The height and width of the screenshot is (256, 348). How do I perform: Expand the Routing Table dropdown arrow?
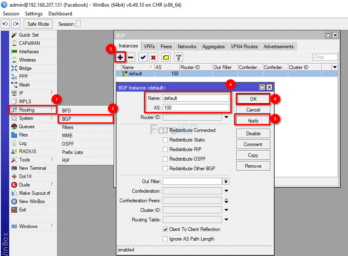pyautogui.click(x=226, y=220)
